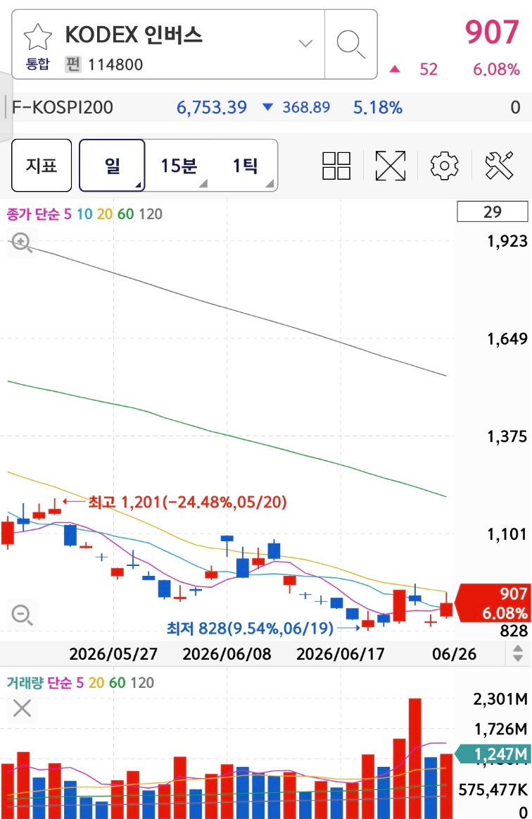532x819 pixels.
Task: Adjust panel height with up-down stepper arrows
Action: click(517, 653)
